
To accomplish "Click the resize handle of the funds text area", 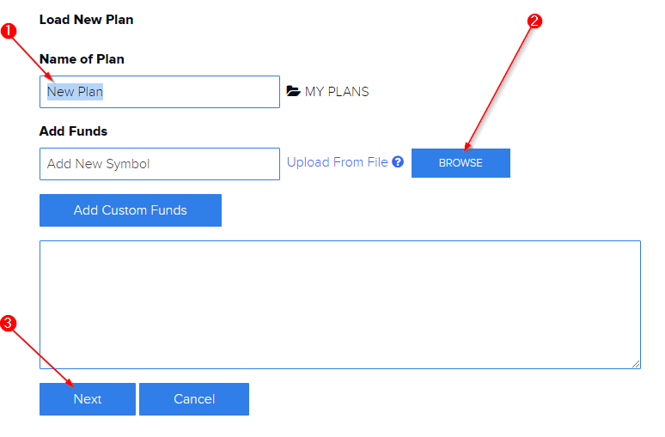I will pos(636,364).
